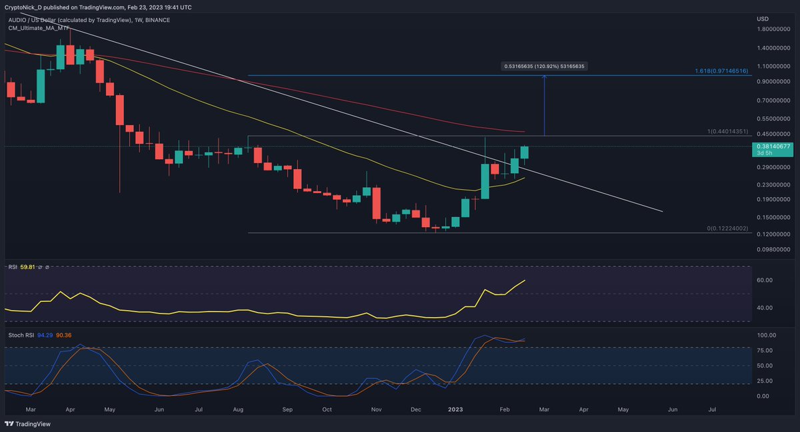Click the 1.40000000 price axis label
Image resolution: width=800 pixels, height=432 pixels.
774,49
